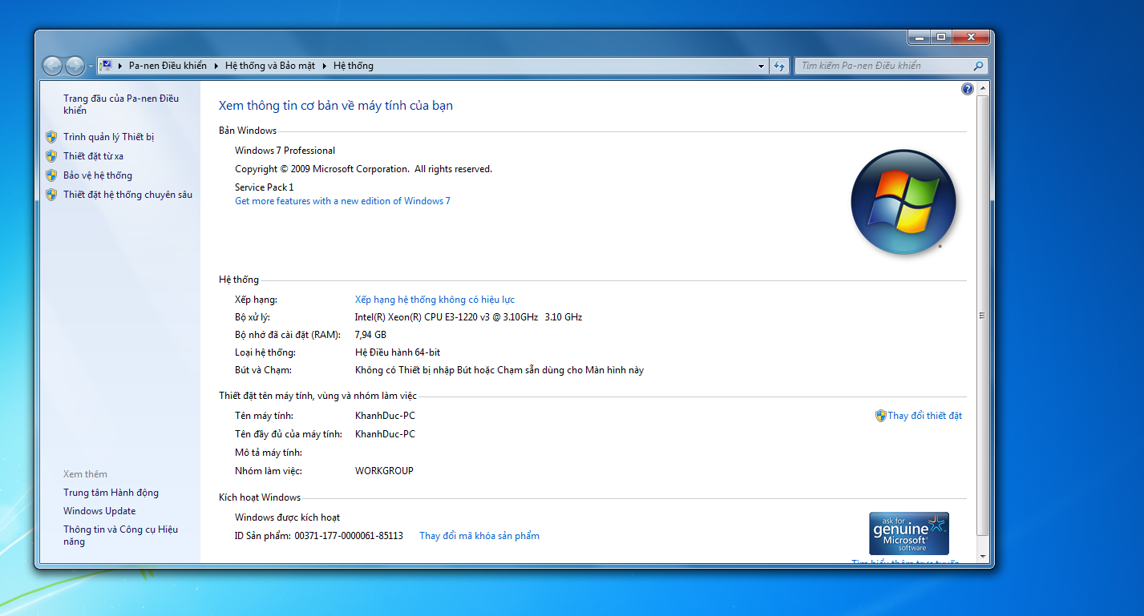Click Thay đổi thiết đặt link

pyautogui.click(x=924, y=416)
